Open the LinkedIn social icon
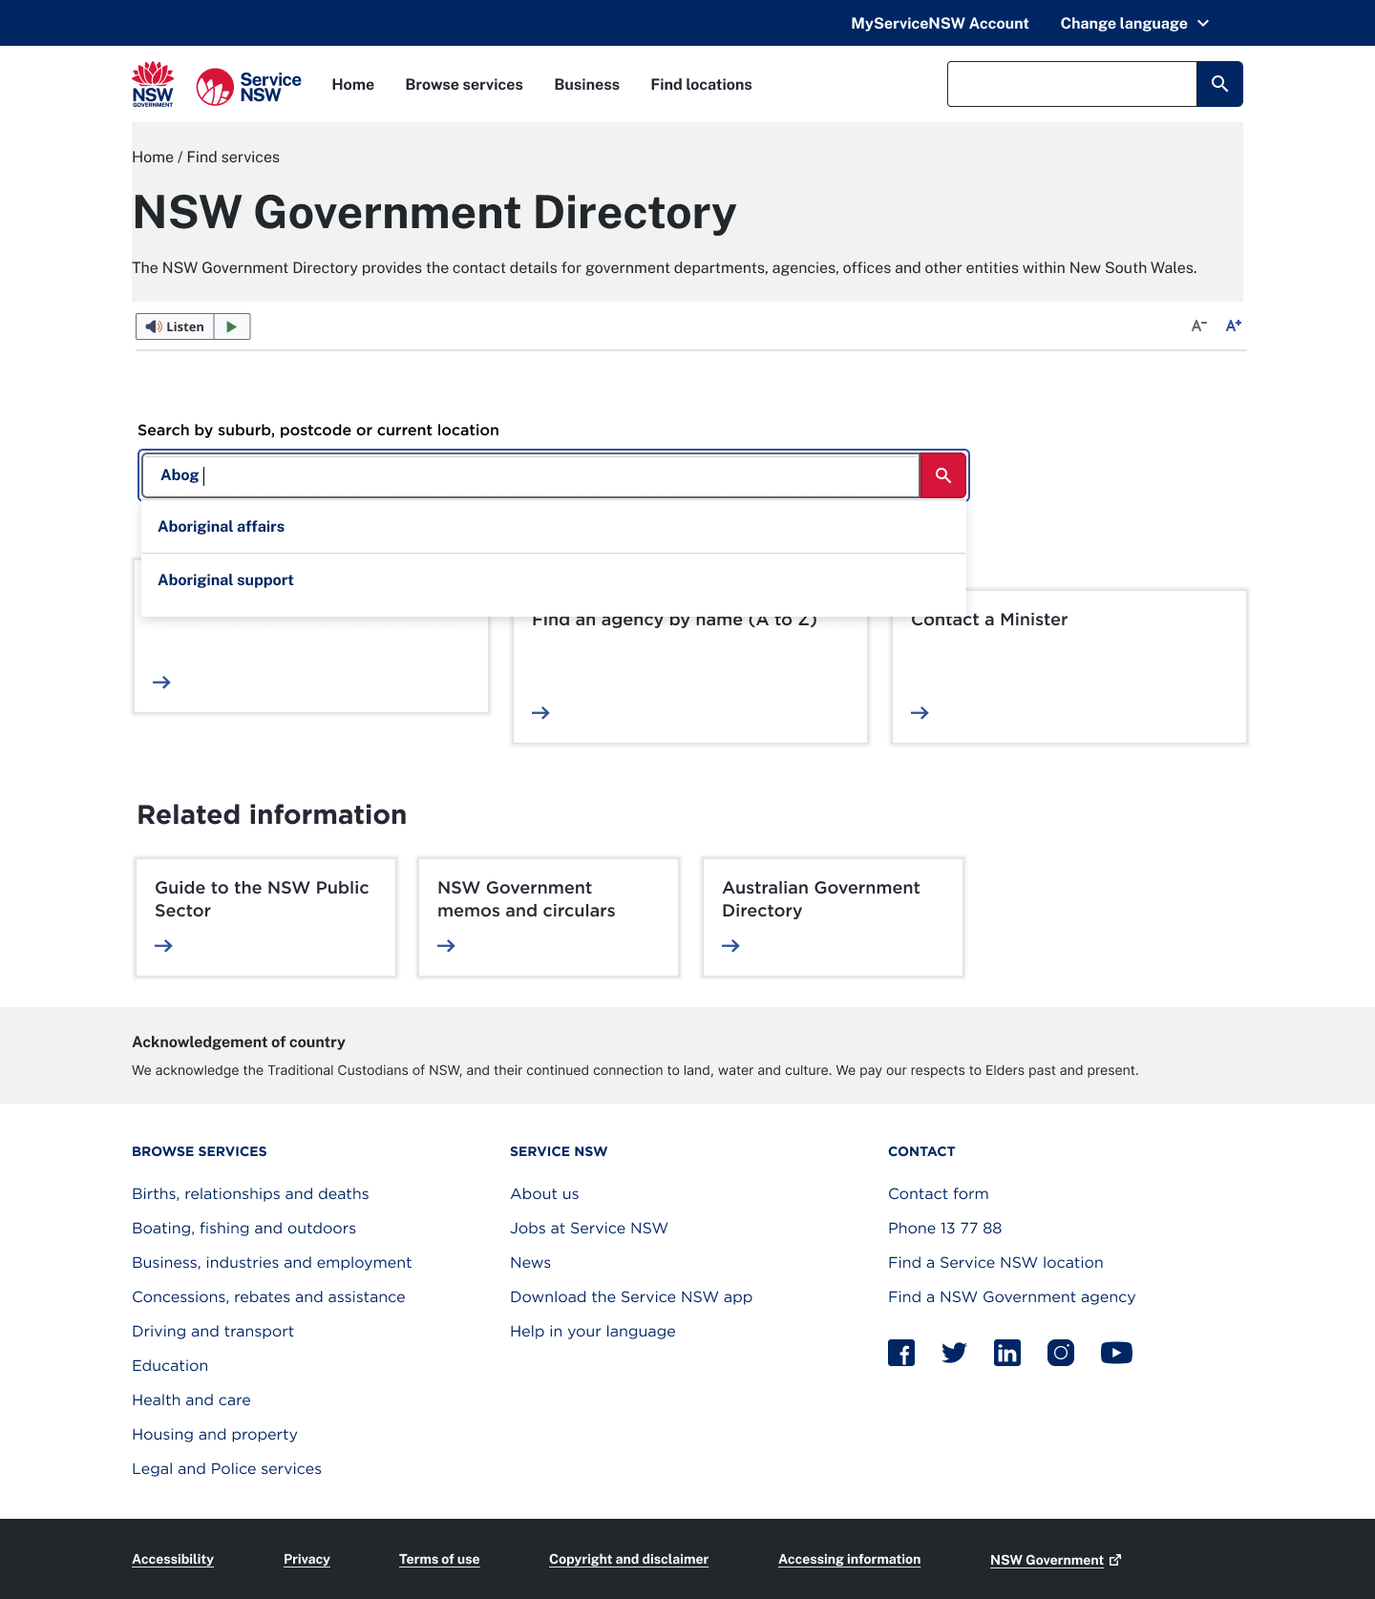The image size is (1375, 1599). (x=1007, y=1353)
